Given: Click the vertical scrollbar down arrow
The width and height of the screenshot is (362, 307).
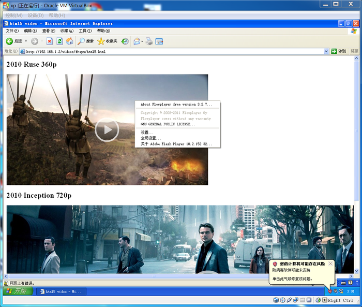Looking at the screenshot, I should click(356, 271).
